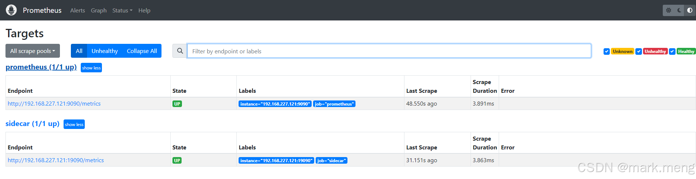Click the 3.863ms scrape duration value
Screen dimensions: 696x179
coord(483,160)
